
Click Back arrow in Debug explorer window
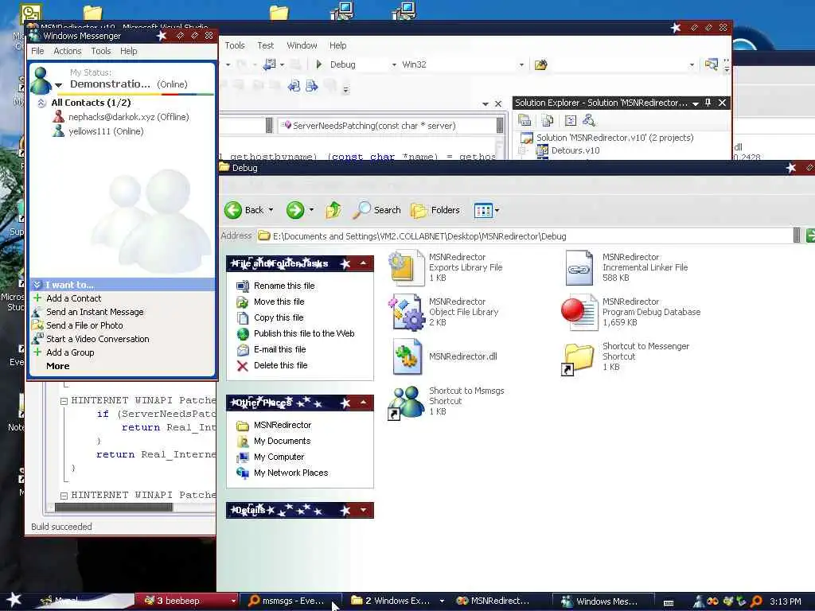[233, 210]
